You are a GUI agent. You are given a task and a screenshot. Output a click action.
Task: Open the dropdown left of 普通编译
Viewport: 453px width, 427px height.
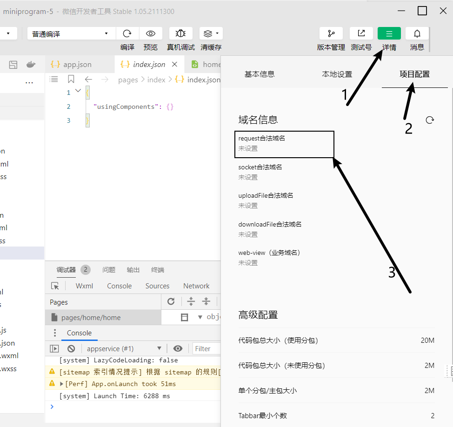tap(8, 33)
